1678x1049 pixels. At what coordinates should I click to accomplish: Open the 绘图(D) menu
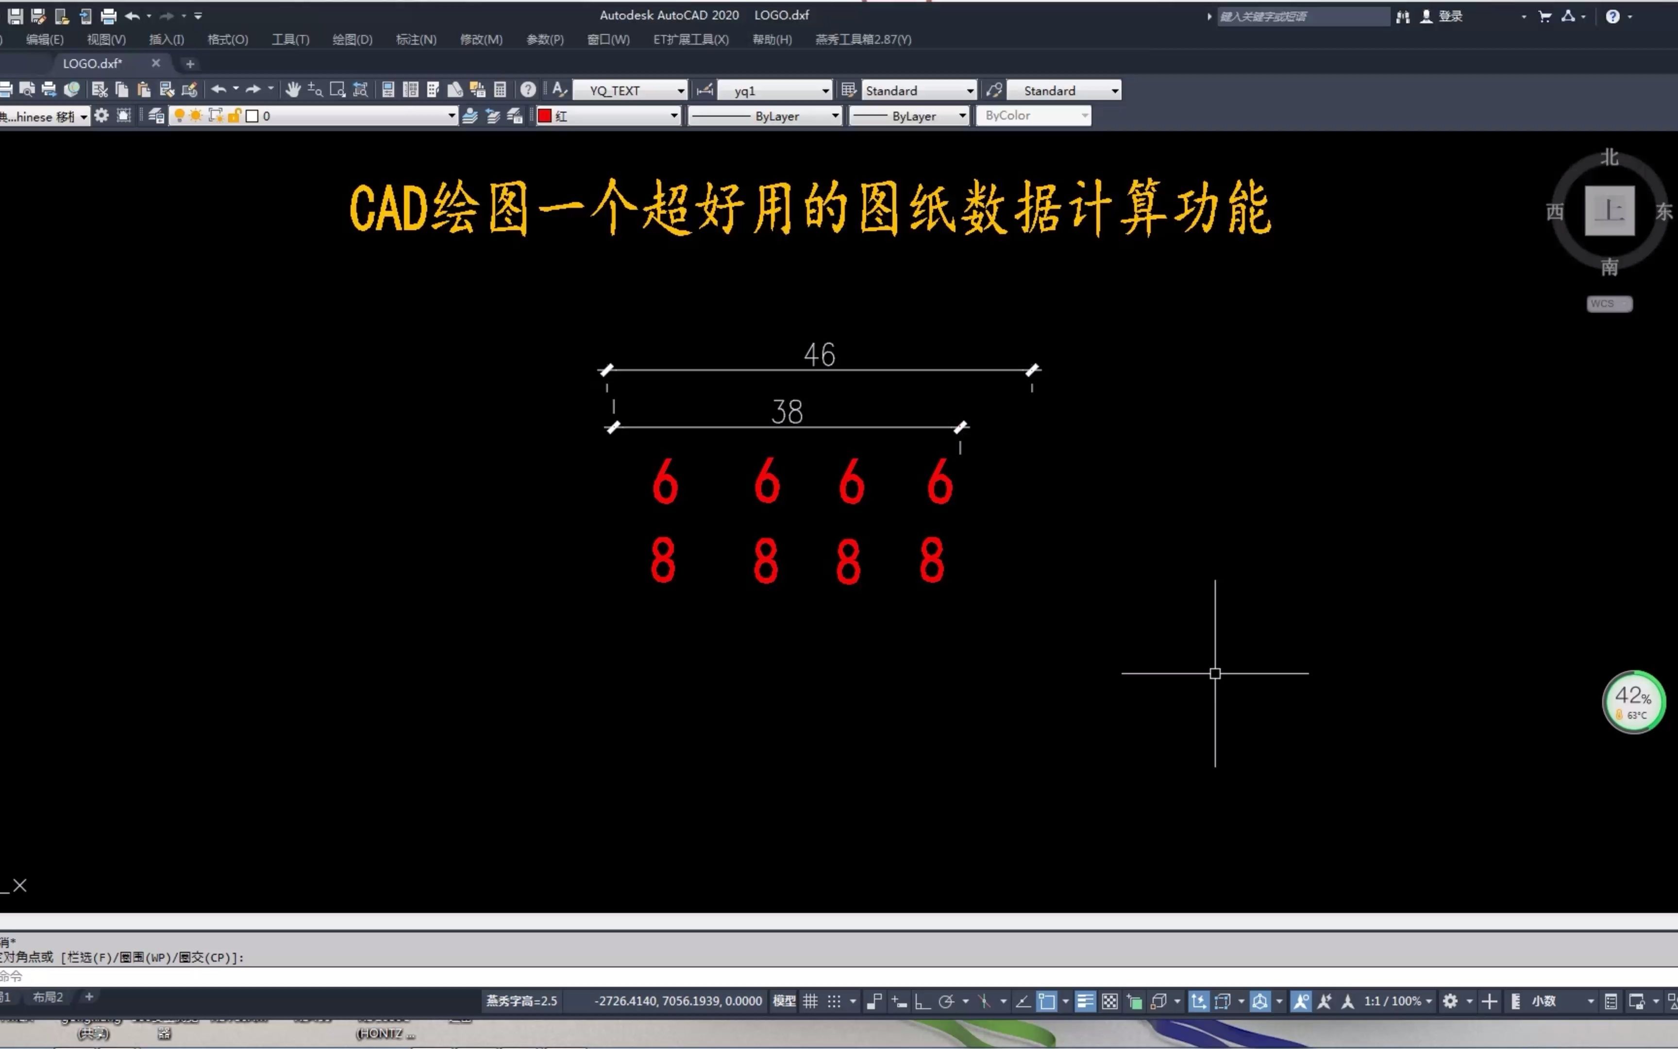(351, 39)
